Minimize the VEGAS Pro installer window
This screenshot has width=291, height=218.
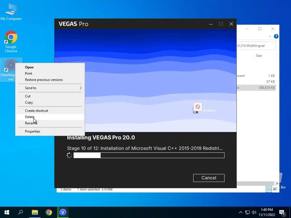point(211,24)
